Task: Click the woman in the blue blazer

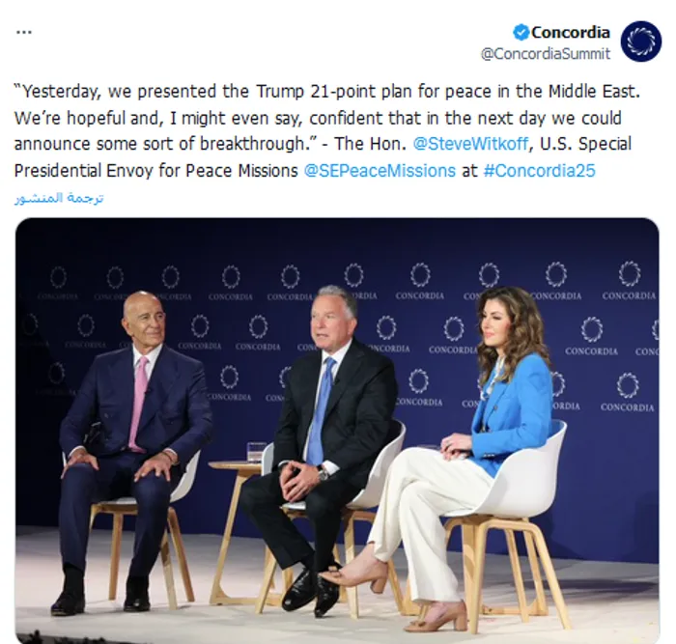Action: point(512,396)
